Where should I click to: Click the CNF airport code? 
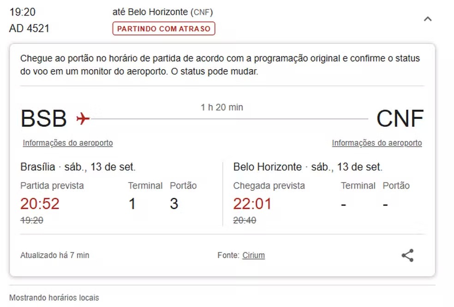(400, 119)
